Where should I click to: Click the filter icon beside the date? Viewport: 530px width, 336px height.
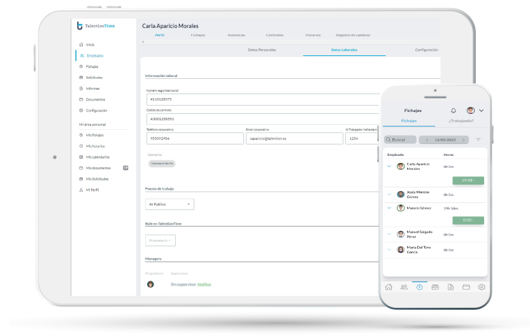tap(478, 139)
